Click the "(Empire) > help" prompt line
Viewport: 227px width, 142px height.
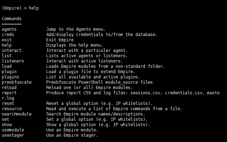click(20, 8)
